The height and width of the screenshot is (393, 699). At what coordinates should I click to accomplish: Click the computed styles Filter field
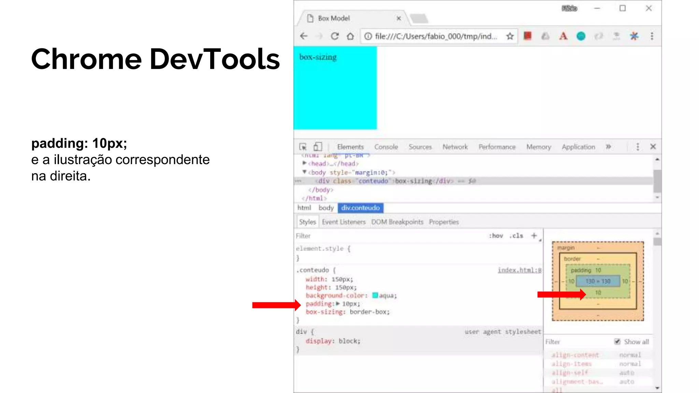(x=577, y=342)
